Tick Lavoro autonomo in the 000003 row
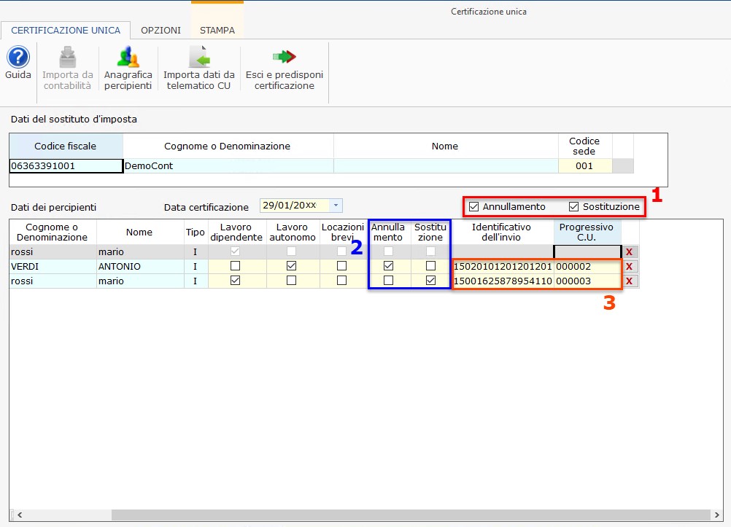 291,281
